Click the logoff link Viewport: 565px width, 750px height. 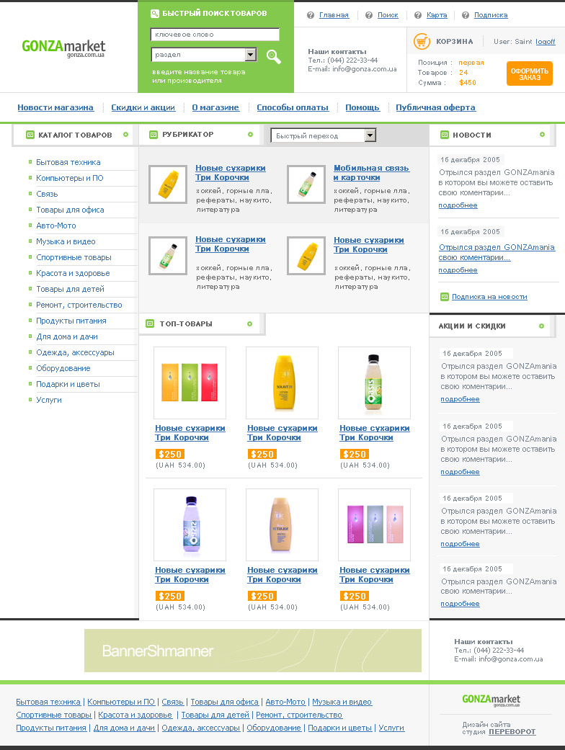546,42
